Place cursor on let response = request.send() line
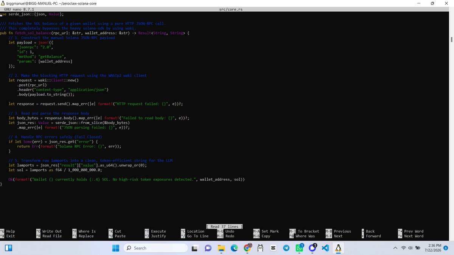The image size is (454, 255). (x=96, y=104)
